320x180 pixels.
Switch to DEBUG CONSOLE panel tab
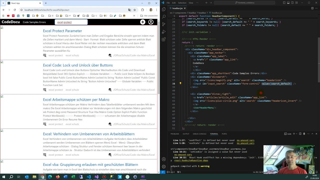[x=199, y=134]
